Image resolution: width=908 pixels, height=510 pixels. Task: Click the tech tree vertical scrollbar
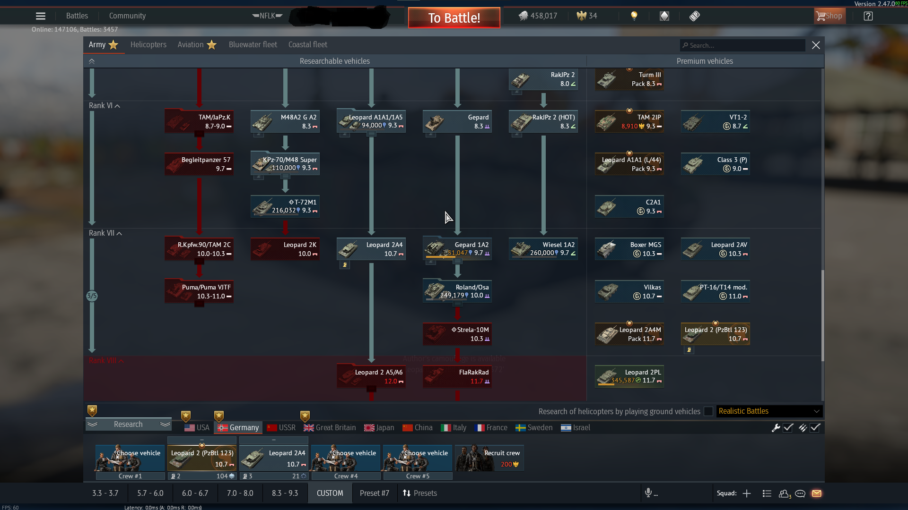[x=822, y=315]
